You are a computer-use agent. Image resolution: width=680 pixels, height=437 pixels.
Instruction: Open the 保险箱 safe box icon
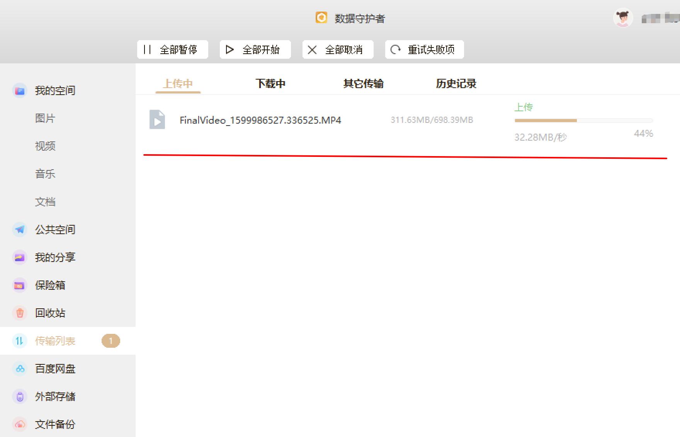pos(19,285)
